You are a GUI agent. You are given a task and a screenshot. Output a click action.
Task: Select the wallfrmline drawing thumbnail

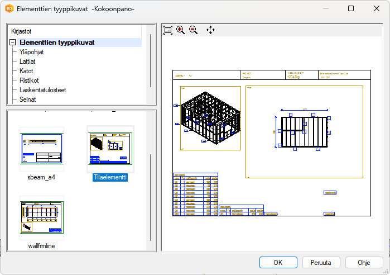(x=42, y=218)
